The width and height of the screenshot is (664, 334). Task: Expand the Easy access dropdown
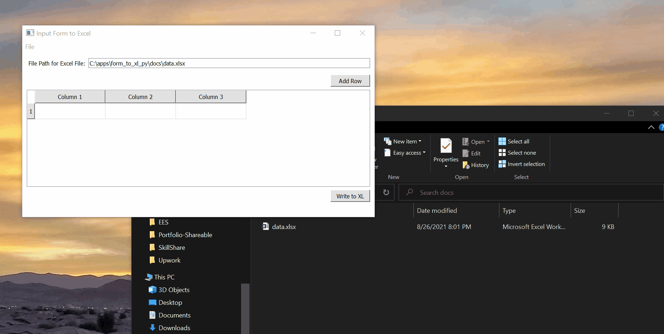pos(424,153)
